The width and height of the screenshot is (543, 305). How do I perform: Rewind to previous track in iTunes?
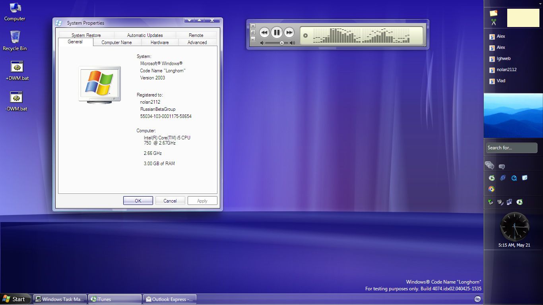[264, 33]
